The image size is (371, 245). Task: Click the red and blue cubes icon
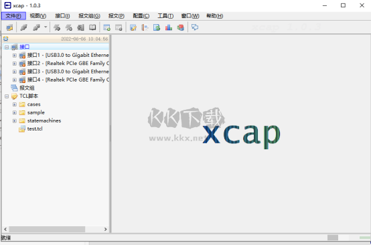[x=181, y=27]
